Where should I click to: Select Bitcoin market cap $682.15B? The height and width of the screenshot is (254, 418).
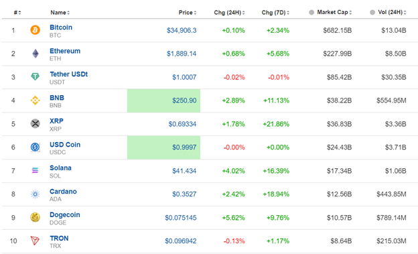[x=338, y=30]
